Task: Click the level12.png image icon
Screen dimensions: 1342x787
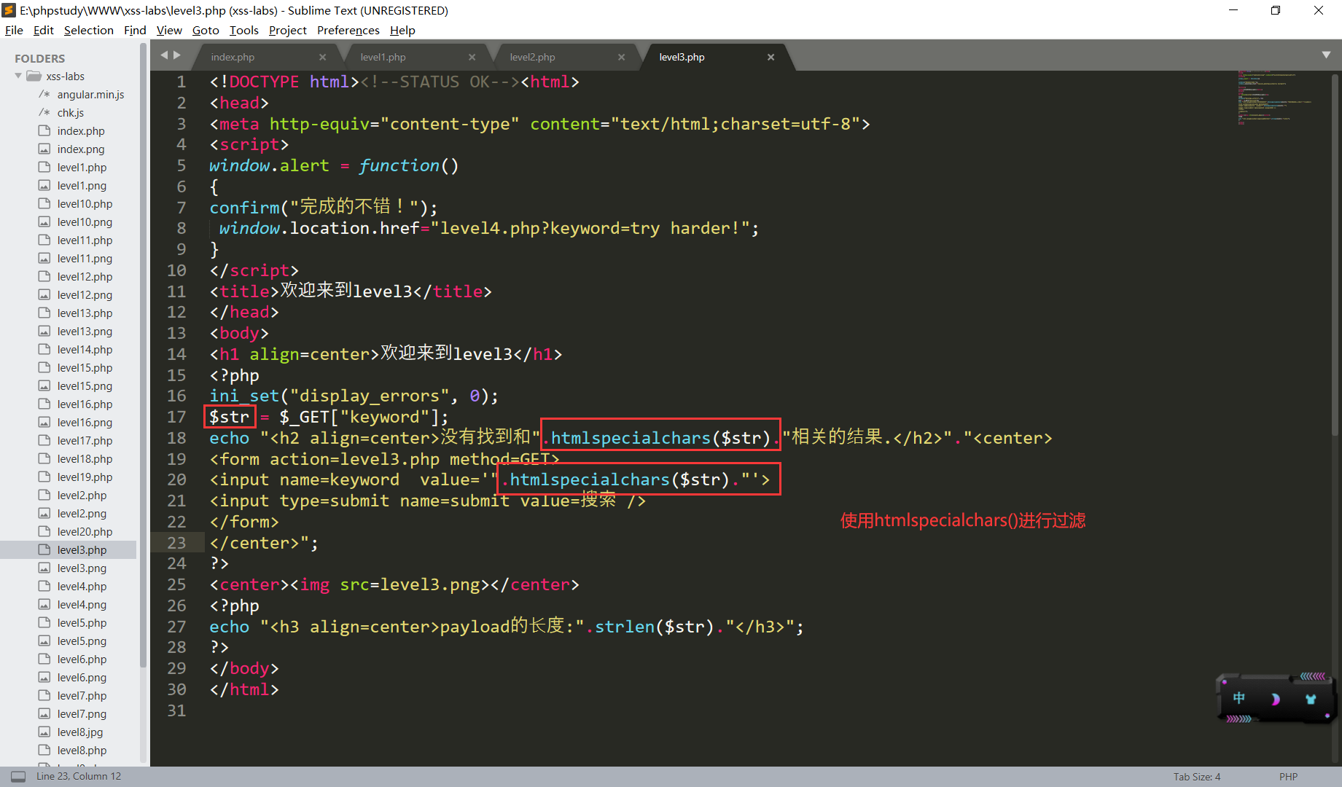Action: (44, 294)
